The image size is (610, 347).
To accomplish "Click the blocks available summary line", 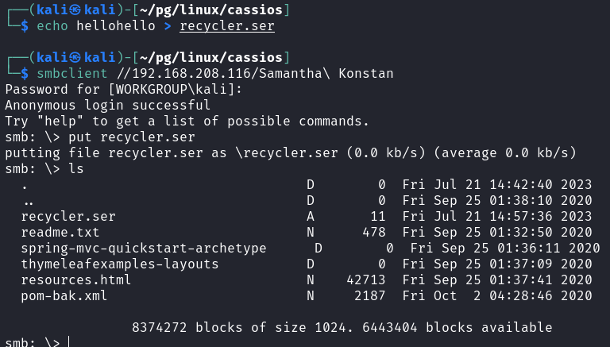I will click(x=342, y=327).
